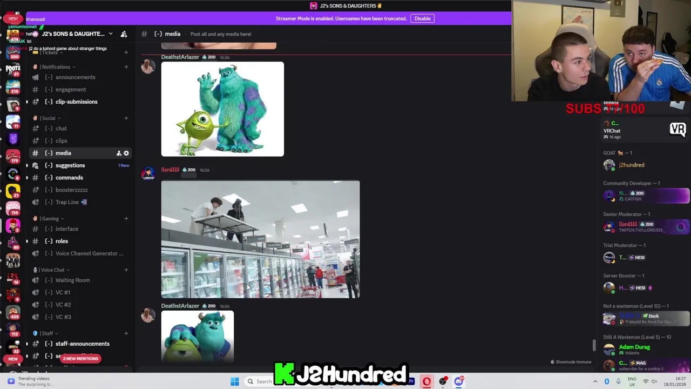
Task: Show hidden system tray icons
Action: click(595, 381)
